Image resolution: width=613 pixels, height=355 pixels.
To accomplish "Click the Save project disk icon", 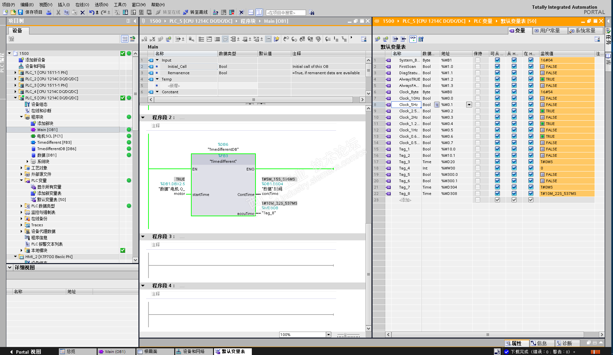I will 20,12.
